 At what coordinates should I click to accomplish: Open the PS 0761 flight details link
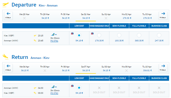(x=54, y=41)
